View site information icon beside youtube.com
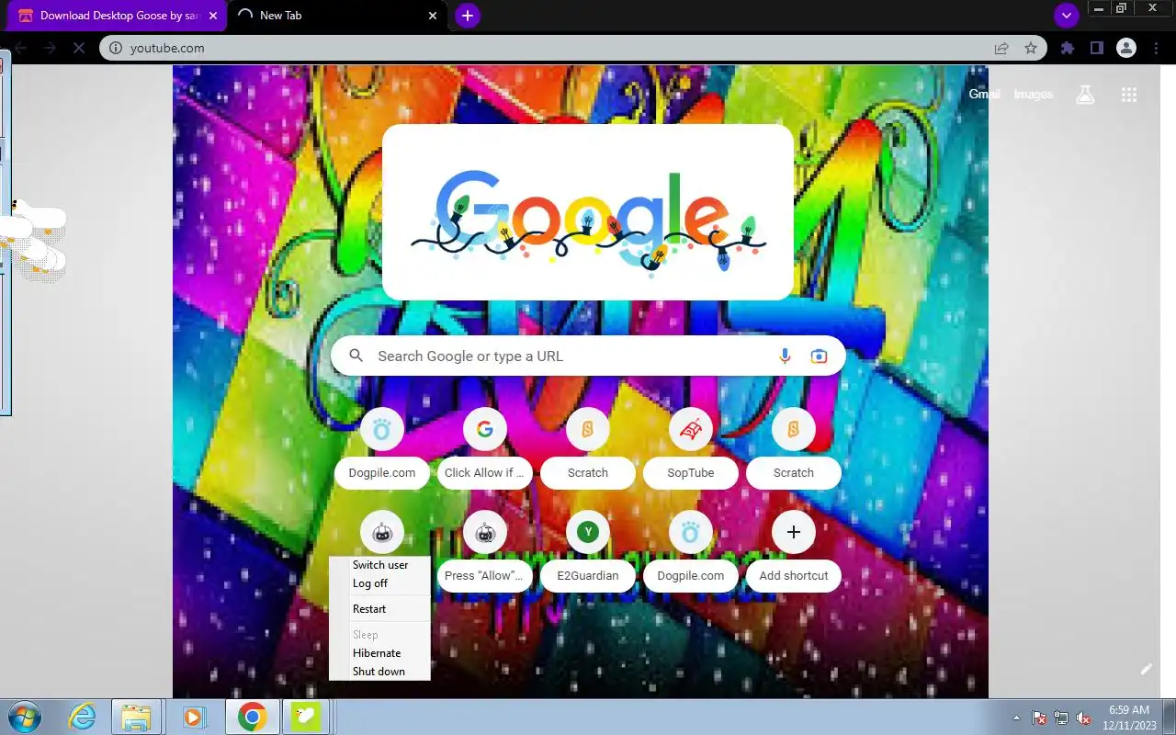The height and width of the screenshot is (735, 1176). (x=115, y=48)
